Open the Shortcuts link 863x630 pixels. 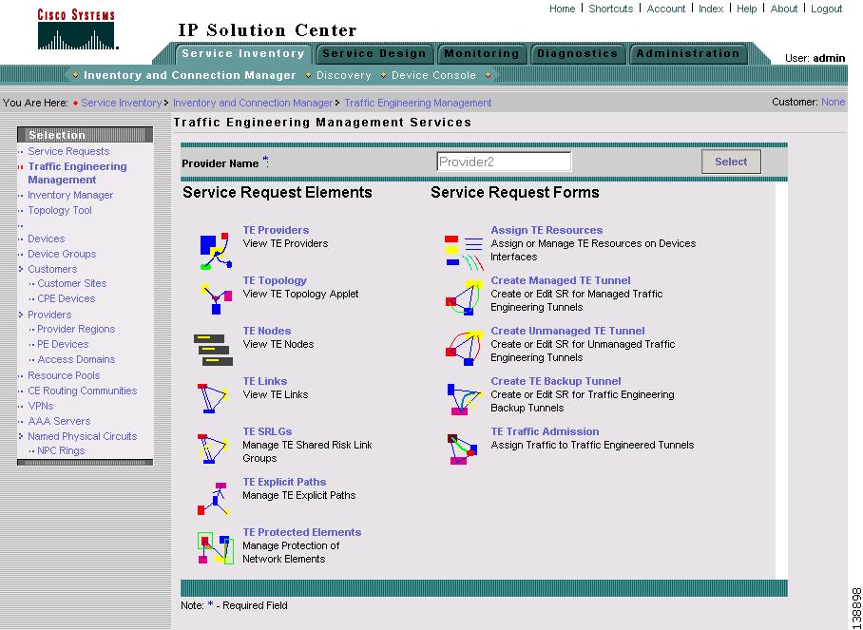pos(610,9)
